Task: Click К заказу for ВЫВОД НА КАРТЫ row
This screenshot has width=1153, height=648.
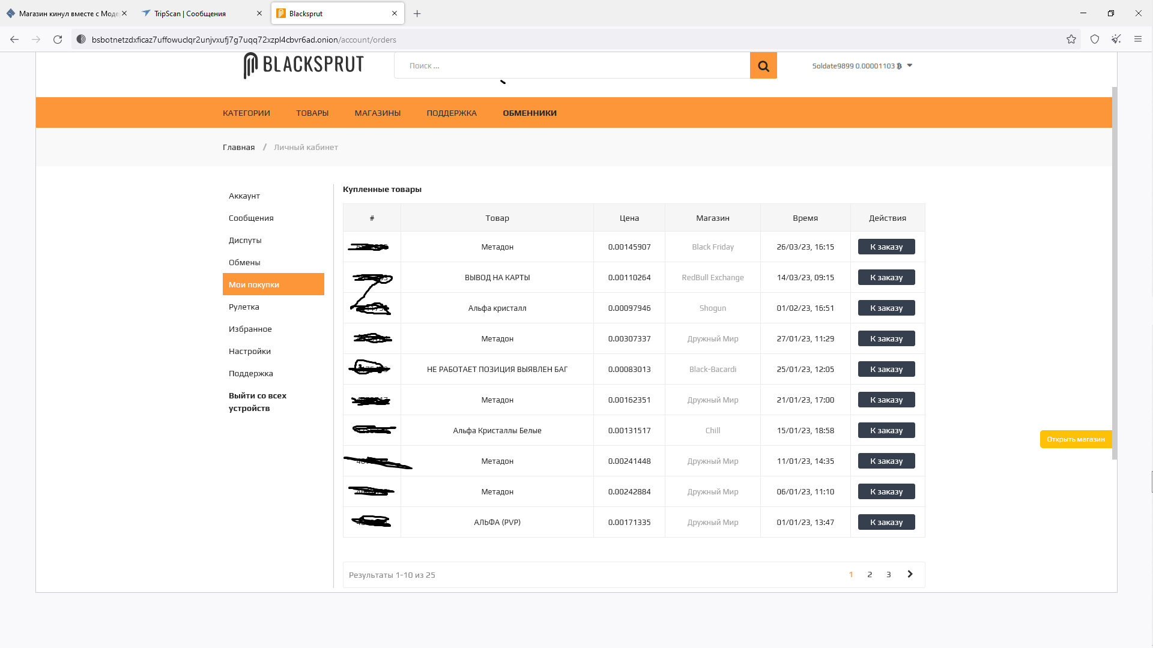Action: 886,277
